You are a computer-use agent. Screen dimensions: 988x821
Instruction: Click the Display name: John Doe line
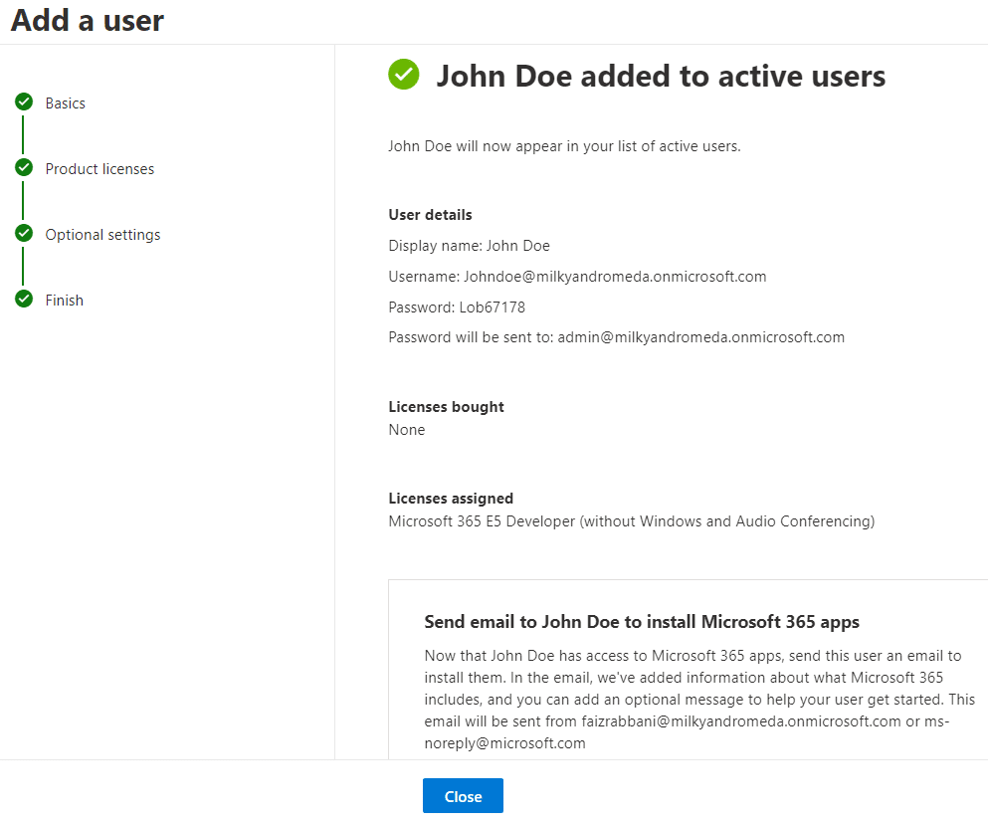click(x=469, y=246)
